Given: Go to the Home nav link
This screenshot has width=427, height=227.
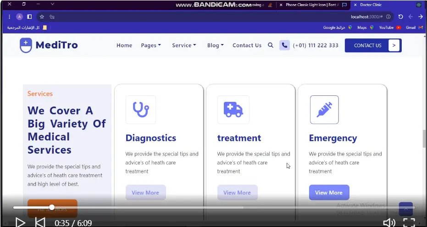Looking at the screenshot, I should pos(124,45).
